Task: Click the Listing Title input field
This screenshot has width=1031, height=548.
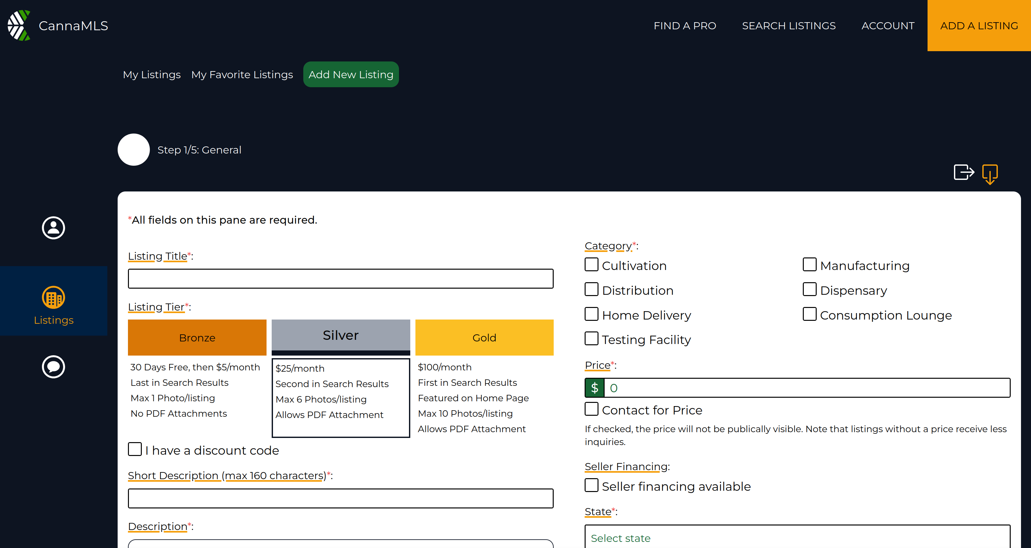Action: pyautogui.click(x=341, y=279)
